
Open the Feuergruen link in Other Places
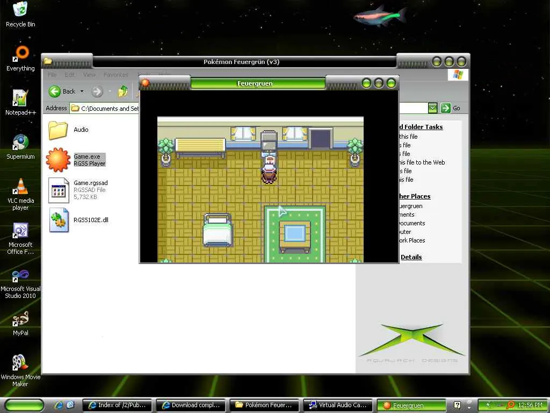click(x=411, y=206)
